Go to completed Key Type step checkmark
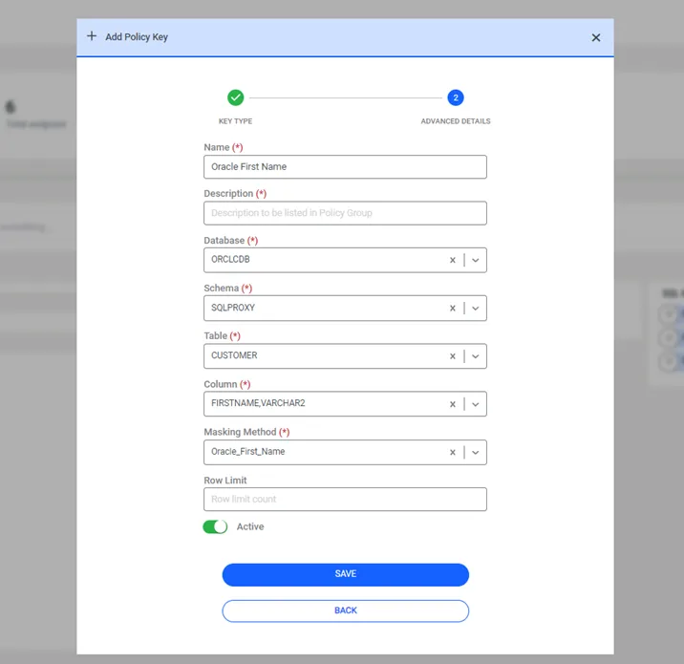684x664 pixels. pos(236,97)
